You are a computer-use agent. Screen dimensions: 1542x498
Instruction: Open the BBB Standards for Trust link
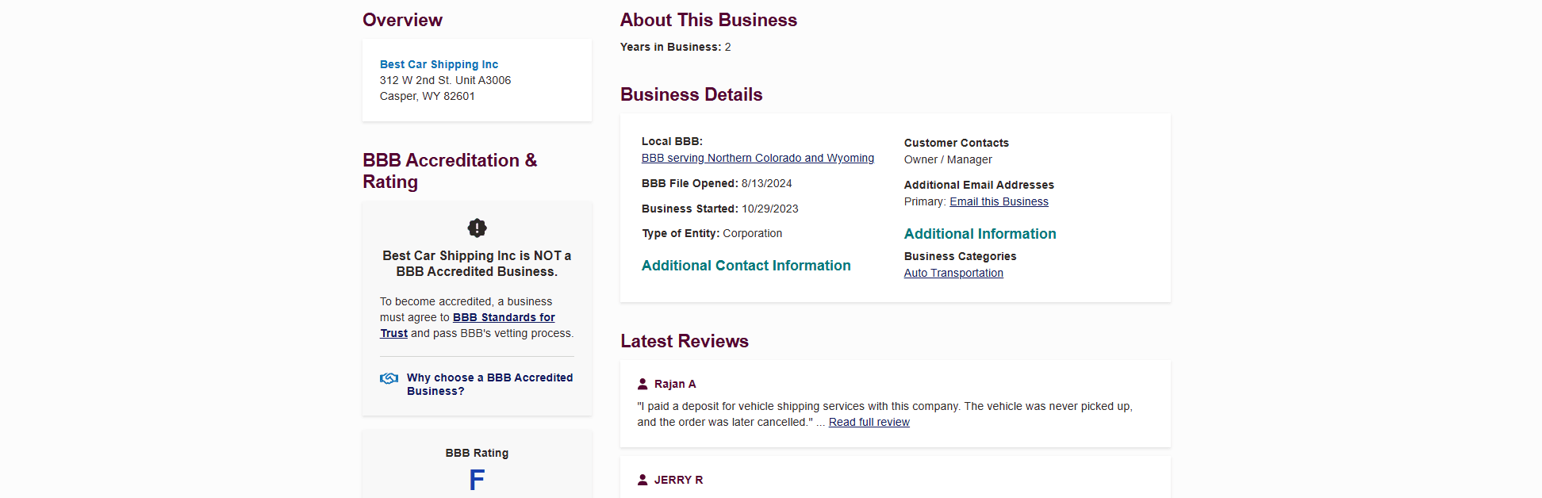click(x=467, y=325)
